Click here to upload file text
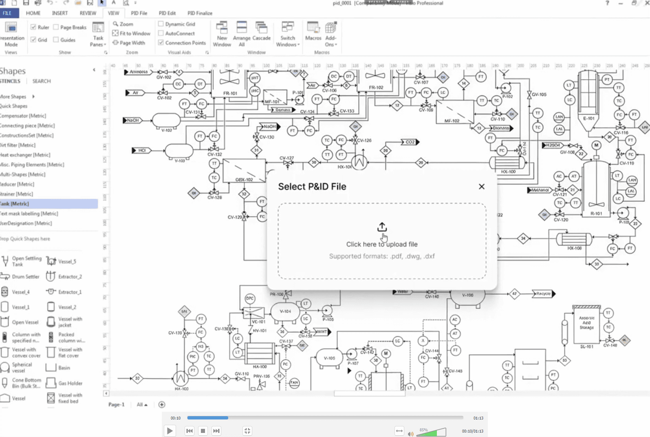This screenshot has width=650, height=437. tap(382, 244)
